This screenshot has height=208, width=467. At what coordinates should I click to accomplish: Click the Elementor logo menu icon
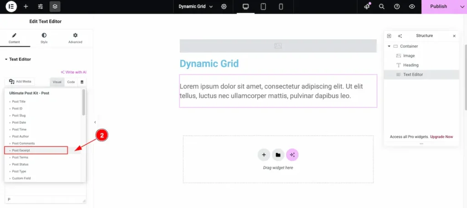(x=11, y=7)
